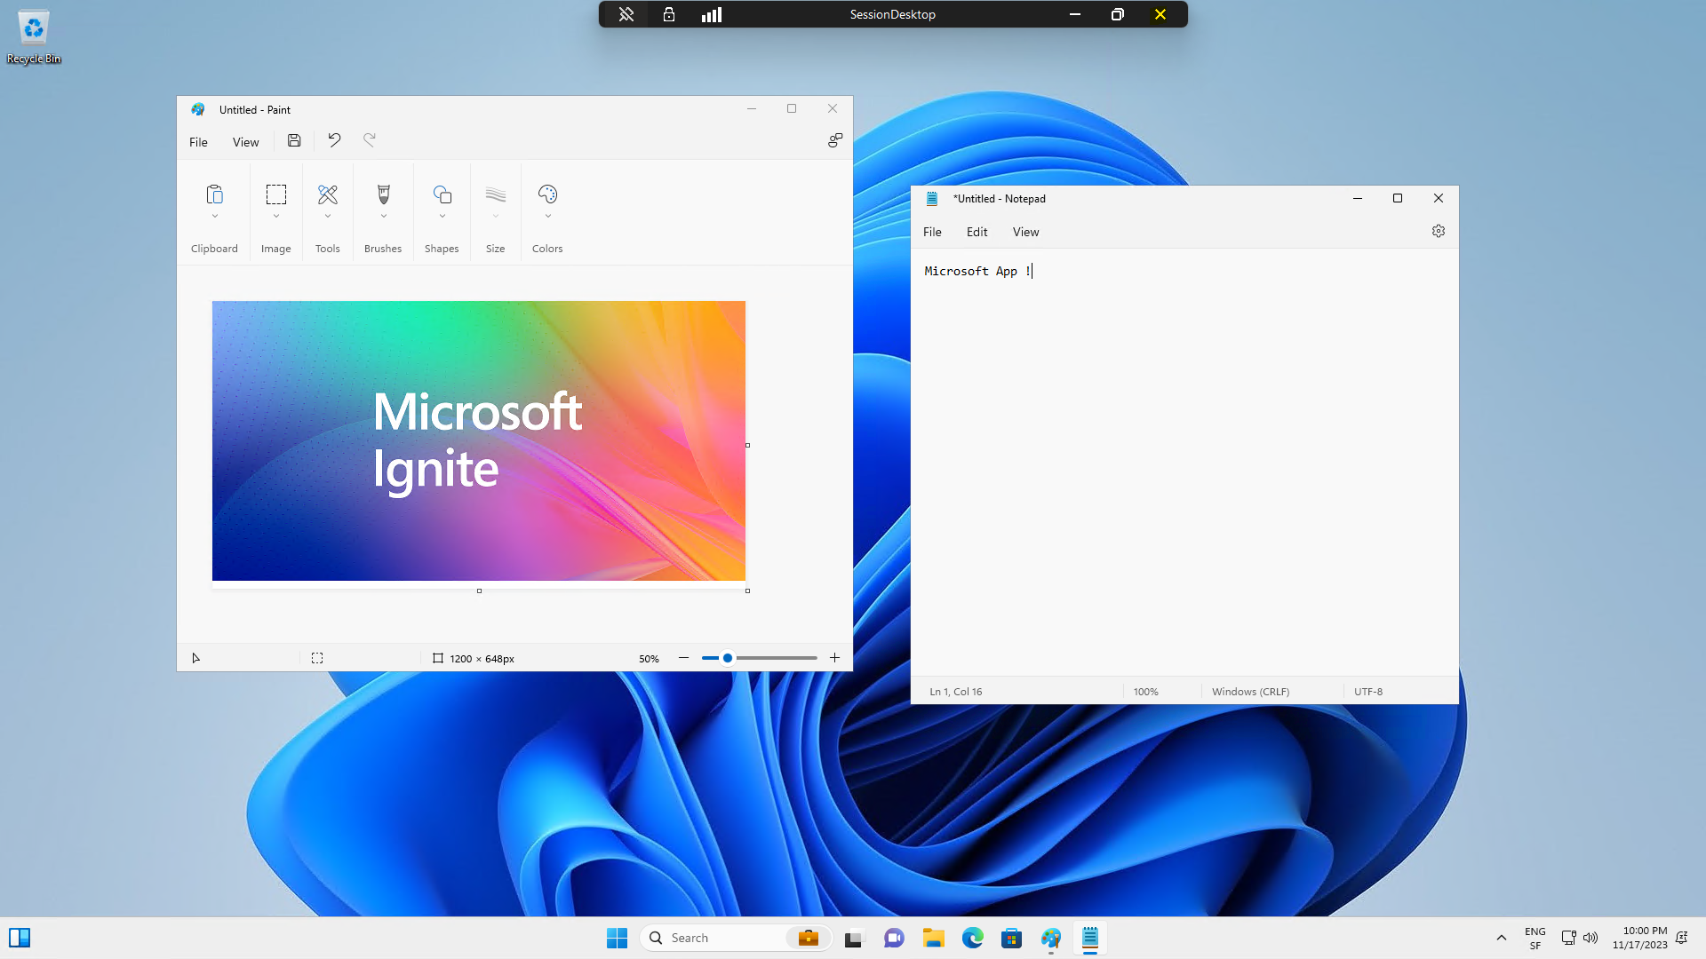
Task: Open the Windows Start button
Action: [x=618, y=938]
